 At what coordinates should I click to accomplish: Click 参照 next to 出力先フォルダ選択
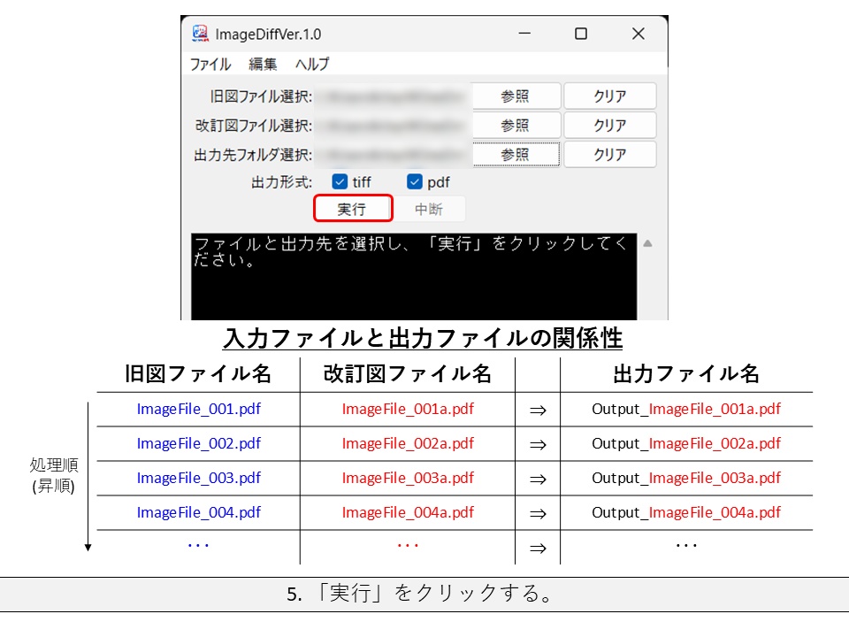[515, 153]
